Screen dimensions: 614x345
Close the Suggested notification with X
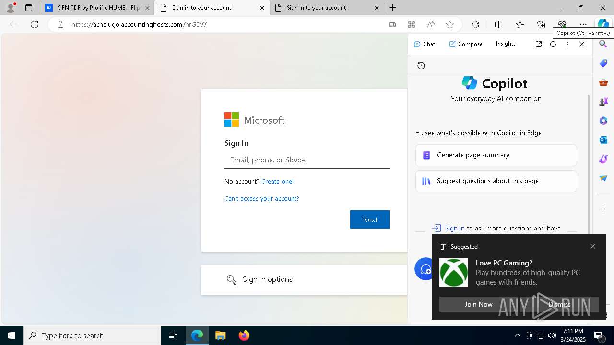coord(593,246)
